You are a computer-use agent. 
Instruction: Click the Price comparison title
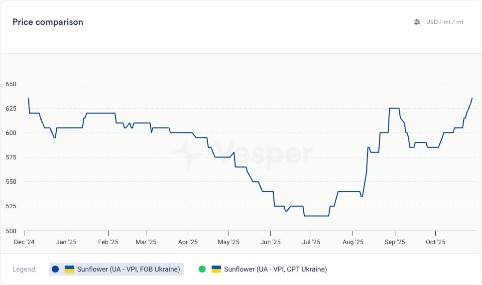pos(48,22)
